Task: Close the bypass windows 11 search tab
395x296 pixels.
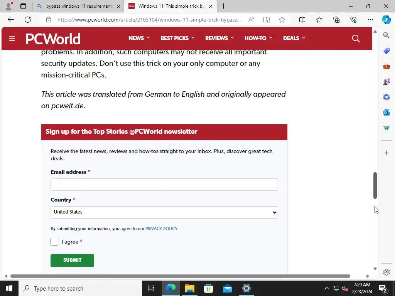Action: [119, 7]
